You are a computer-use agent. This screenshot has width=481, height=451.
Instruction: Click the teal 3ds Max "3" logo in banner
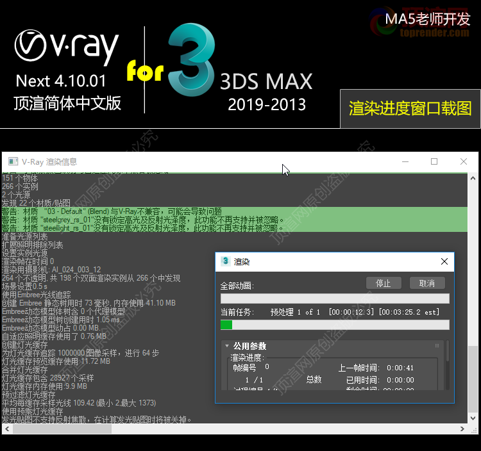coord(191,60)
